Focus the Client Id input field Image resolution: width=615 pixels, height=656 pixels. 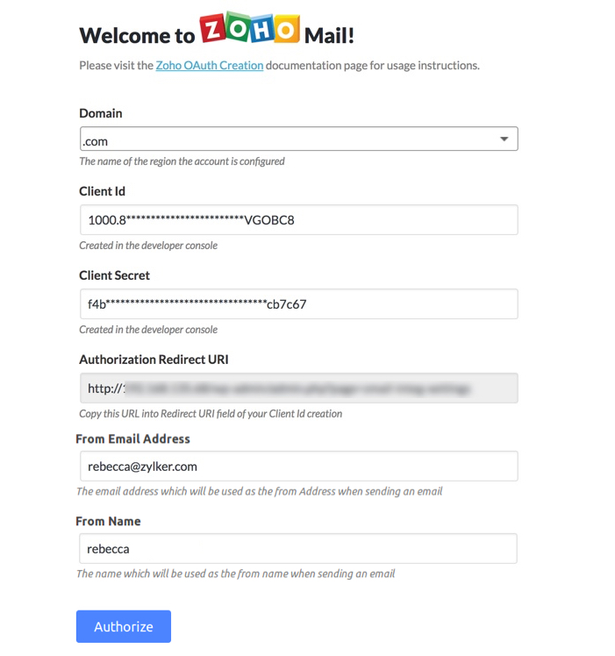(x=298, y=220)
